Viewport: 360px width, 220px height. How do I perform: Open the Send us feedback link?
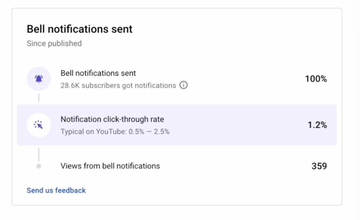(56, 190)
